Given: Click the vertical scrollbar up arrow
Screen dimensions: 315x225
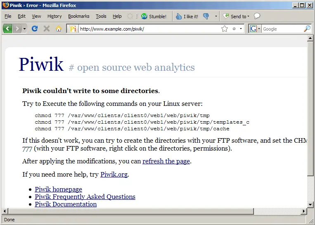Looking at the screenshot, I should point(310,38).
